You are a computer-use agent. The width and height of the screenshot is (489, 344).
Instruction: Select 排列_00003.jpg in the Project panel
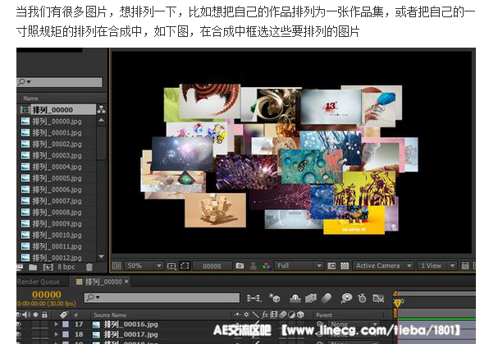point(57,155)
